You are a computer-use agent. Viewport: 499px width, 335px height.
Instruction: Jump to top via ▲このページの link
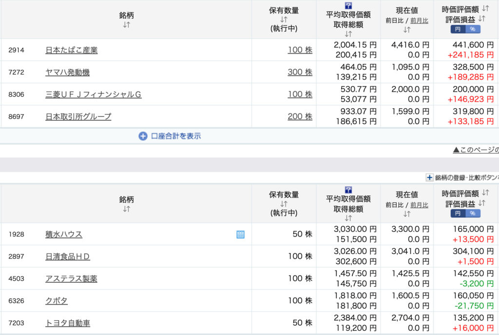click(x=476, y=150)
